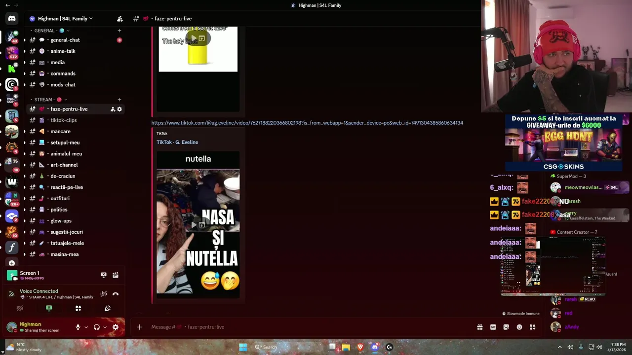Click the voice connection signal icon
The width and height of the screenshot is (632, 355).
click(12, 294)
